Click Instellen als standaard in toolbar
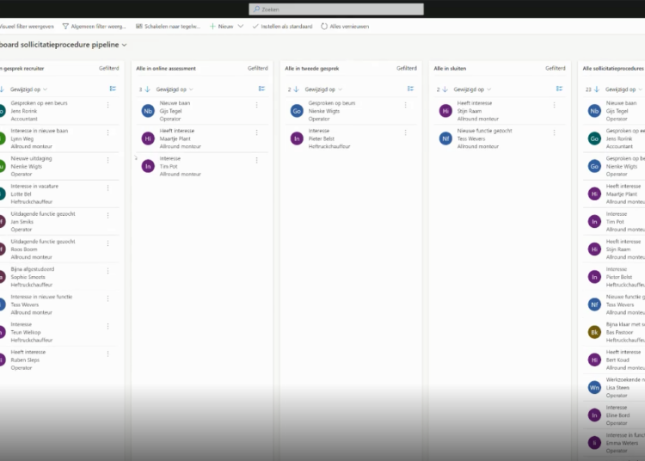 pyautogui.click(x=283, y=27)
